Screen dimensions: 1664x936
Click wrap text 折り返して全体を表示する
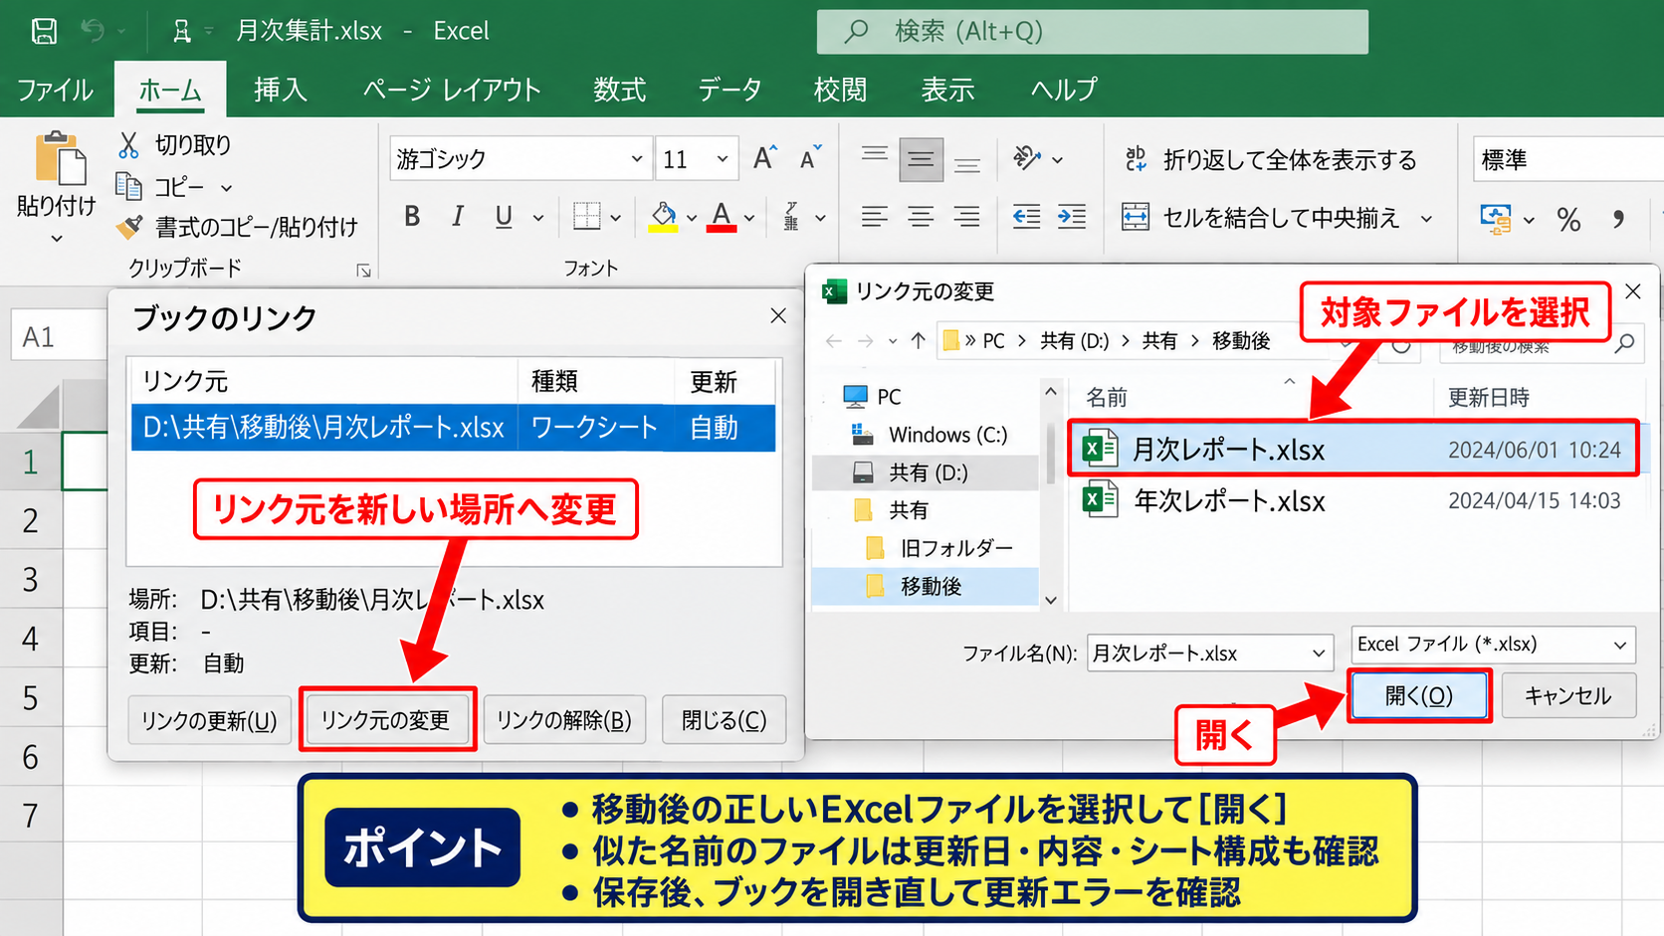[x=1270, y=159]
